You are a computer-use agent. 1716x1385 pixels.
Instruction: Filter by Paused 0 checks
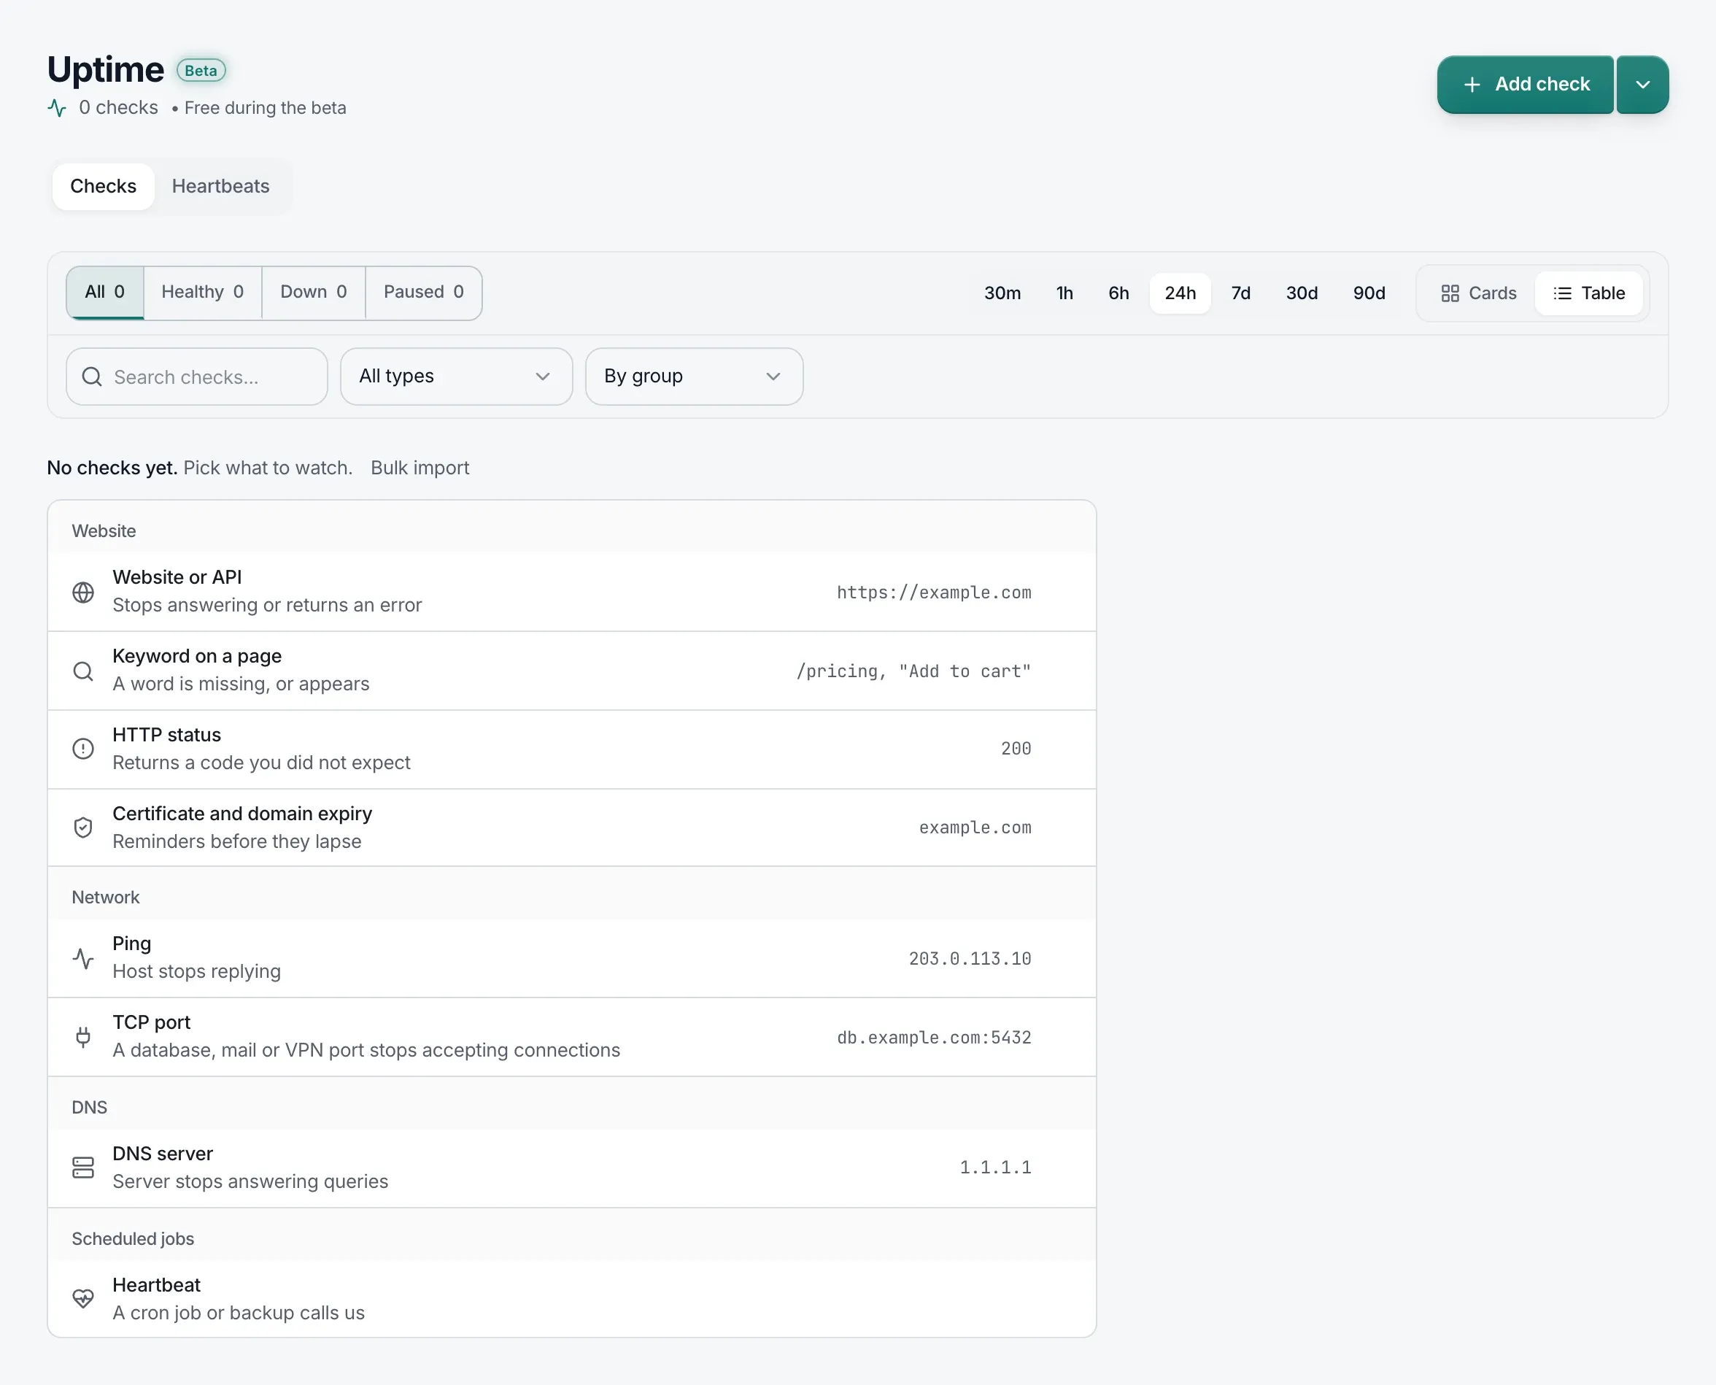click(x=424, y=292)
